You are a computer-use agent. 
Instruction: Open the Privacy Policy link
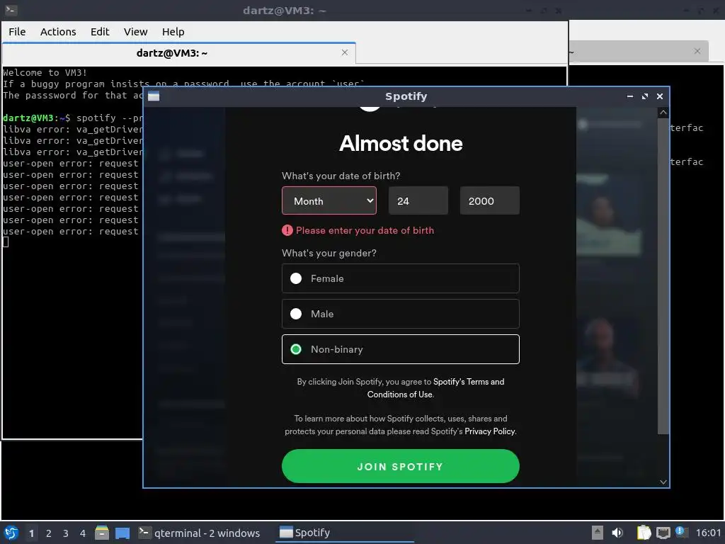(x=490, y=431)
